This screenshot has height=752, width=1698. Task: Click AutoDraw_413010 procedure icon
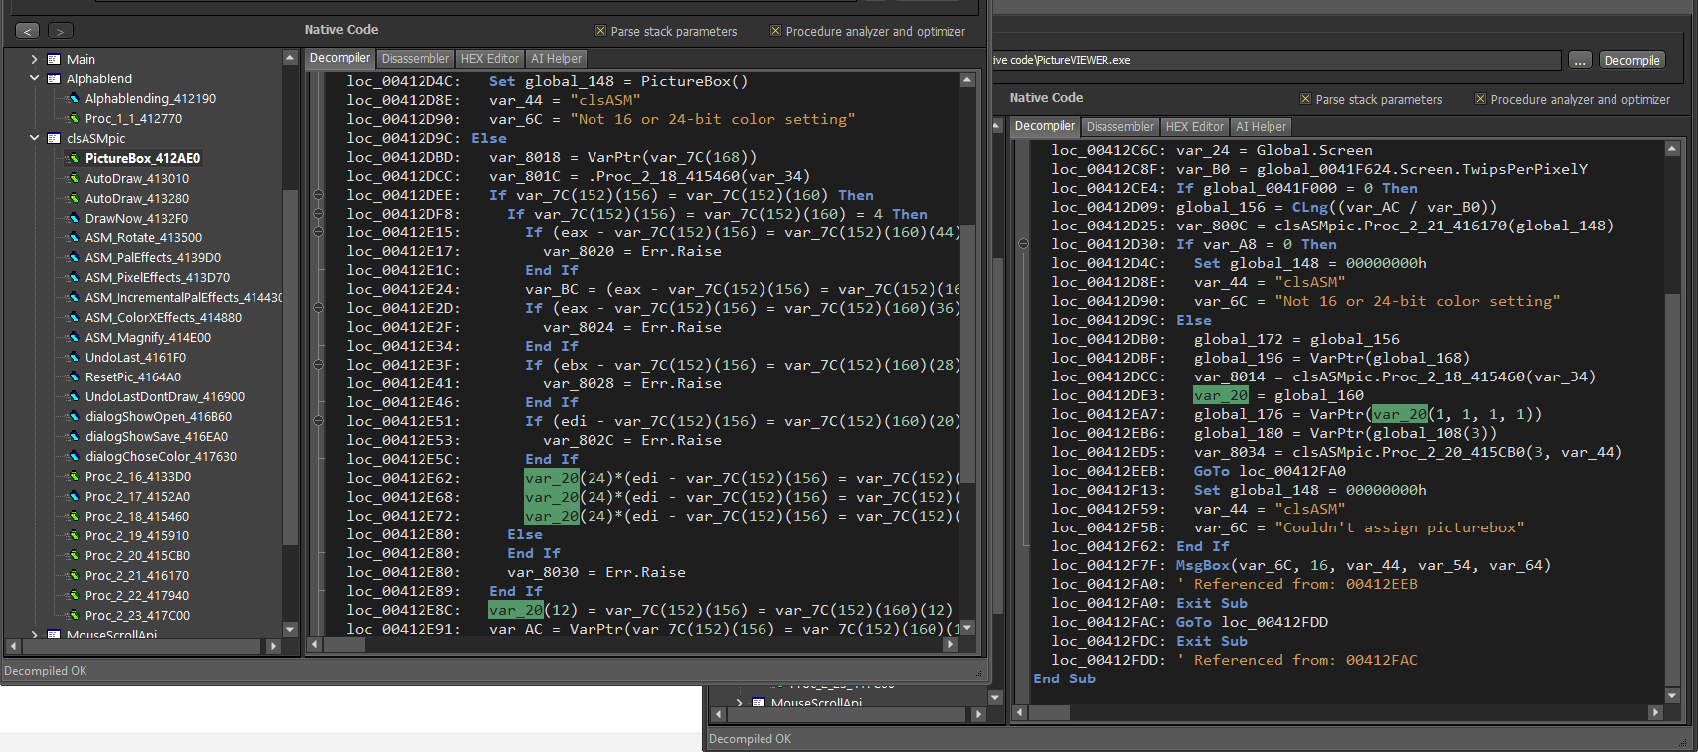coord(73,178)
